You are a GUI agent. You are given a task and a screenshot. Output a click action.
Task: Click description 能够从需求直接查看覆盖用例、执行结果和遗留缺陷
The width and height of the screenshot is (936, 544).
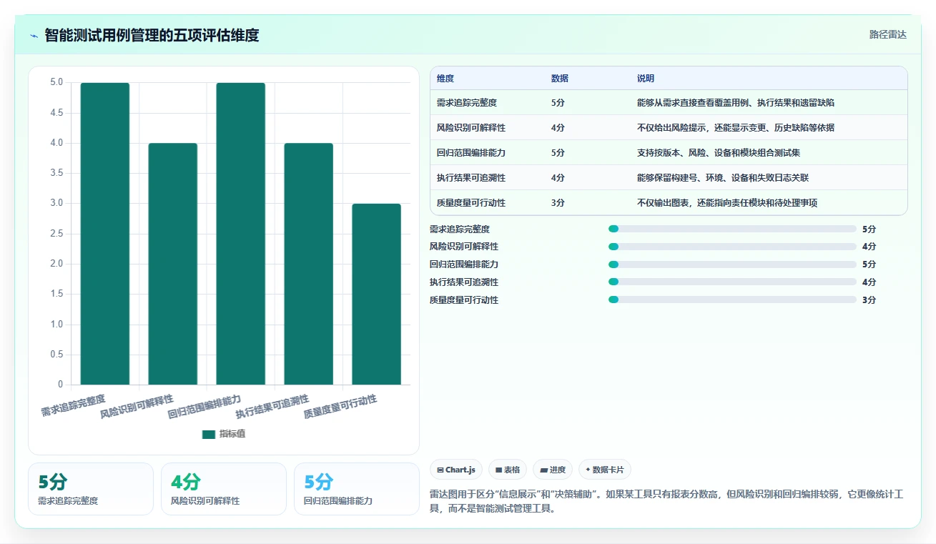(x=736, y=103)
